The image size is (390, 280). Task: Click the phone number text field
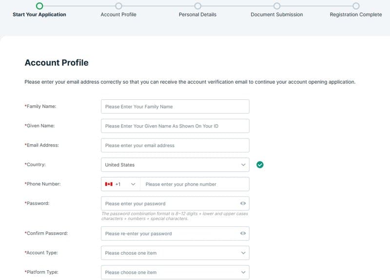coord(194,184)
